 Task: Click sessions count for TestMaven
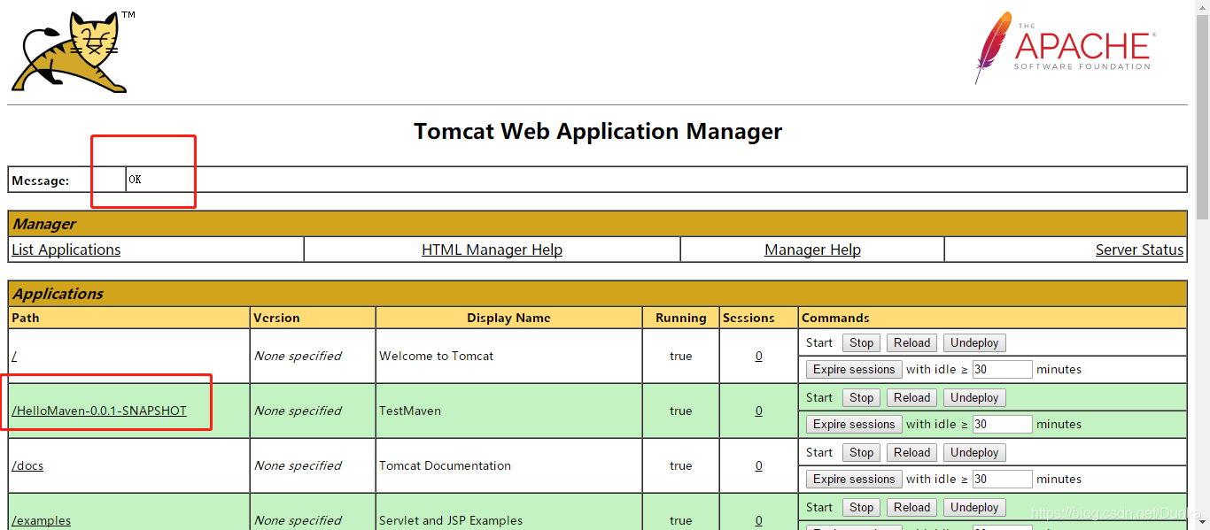(759, 411)
